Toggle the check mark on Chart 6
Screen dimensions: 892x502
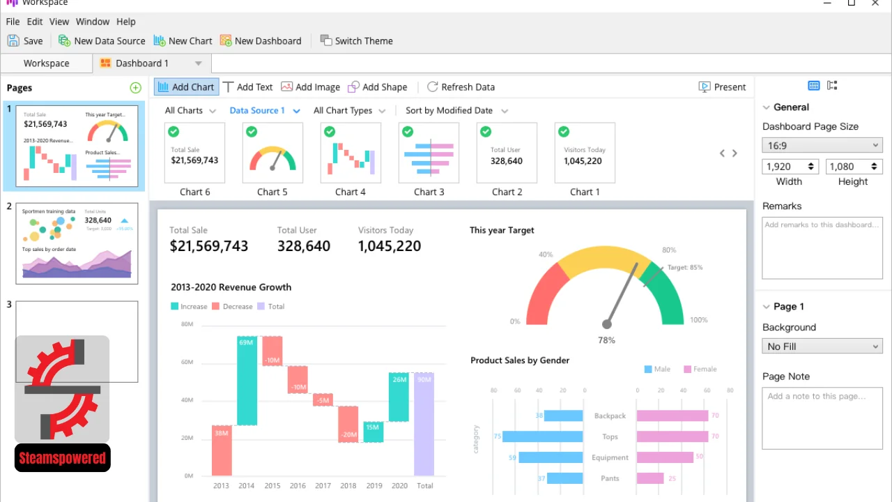174,131
